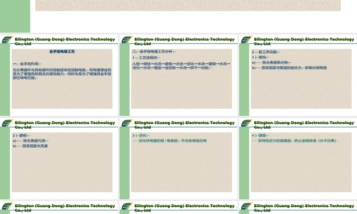Click the logo on the 磨板 slide
Screen dimensions: 357x214
coord(7,123)
